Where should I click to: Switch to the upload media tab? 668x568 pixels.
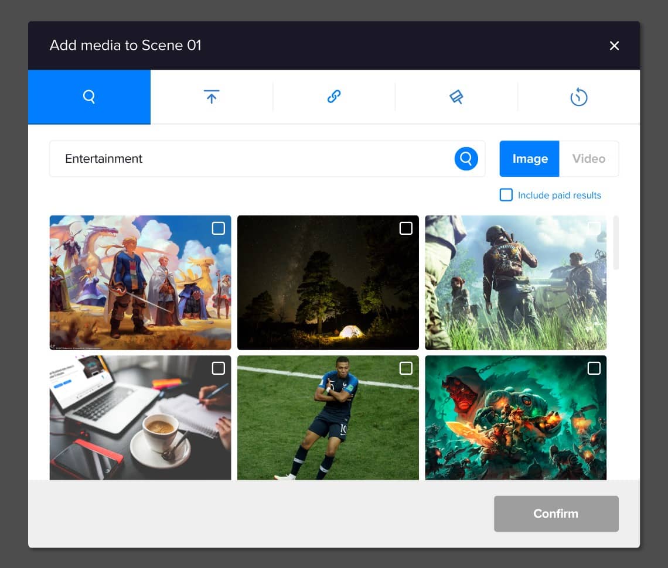tap(212, 97)
